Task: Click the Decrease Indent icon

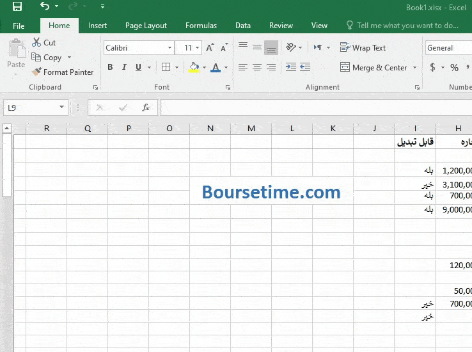Action: (x=305, y=67)
